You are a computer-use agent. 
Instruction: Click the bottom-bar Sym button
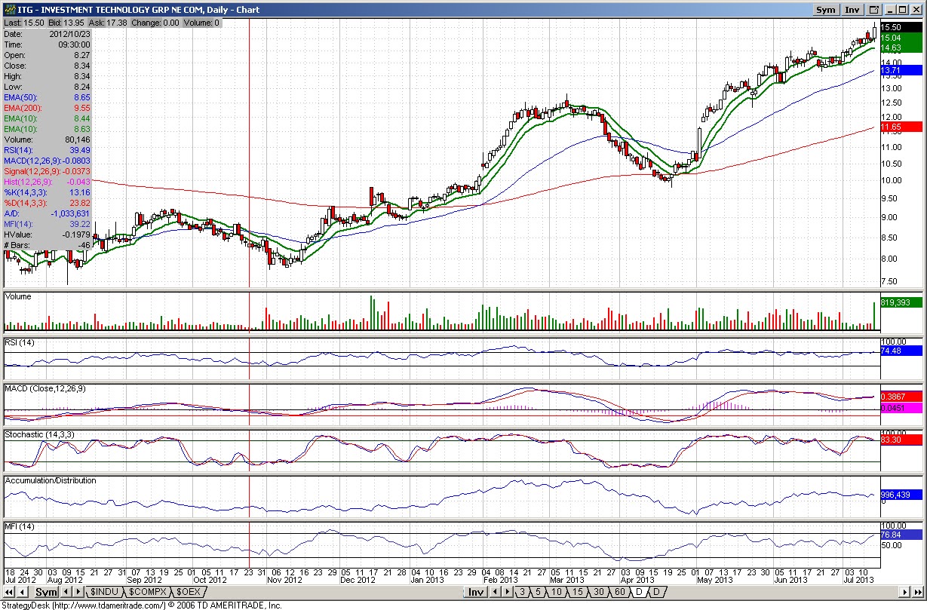46,593
